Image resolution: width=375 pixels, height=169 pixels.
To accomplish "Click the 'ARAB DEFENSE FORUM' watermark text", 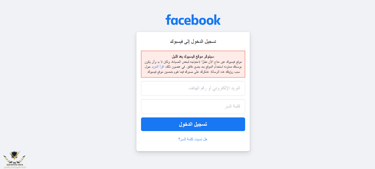I will click(15, 165).
